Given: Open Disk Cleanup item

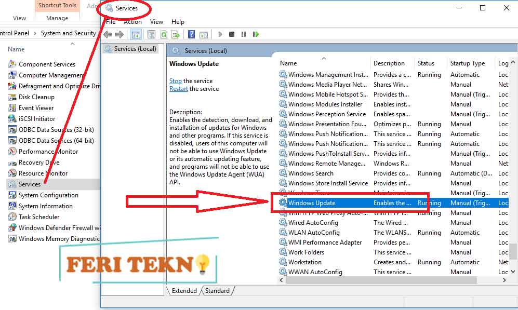Looking at the screenshot, I should pos(31,97).
